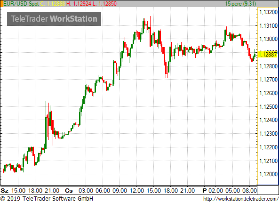
Task: Click the 21:00 label before Cs marker
Action: click(52, 191)
